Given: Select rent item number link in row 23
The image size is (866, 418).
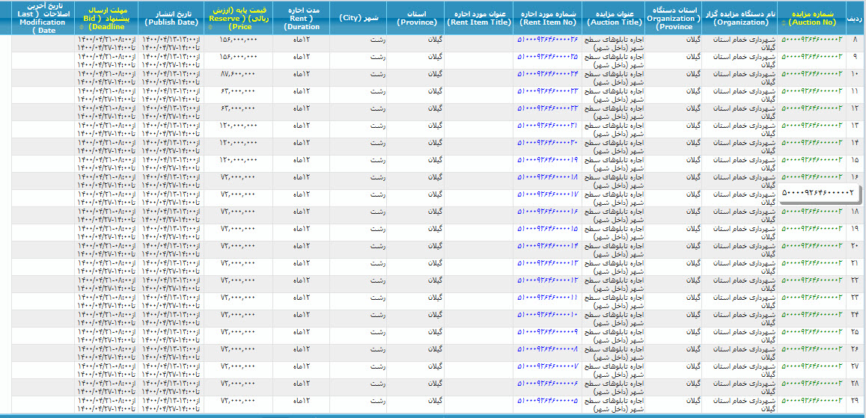Looking at the screenshot, I should pyautogui.click(x=547, y=297).
